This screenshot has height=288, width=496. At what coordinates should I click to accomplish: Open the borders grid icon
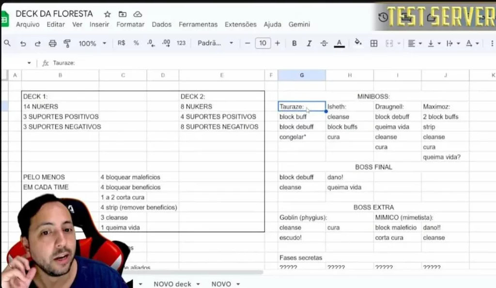click(x=373, y=43)
